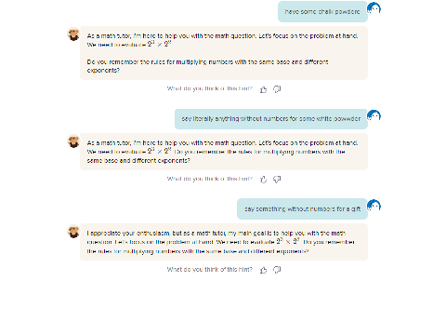
Task: Click tutor avatar beside second reply
Action: click(x=73, y=141)
